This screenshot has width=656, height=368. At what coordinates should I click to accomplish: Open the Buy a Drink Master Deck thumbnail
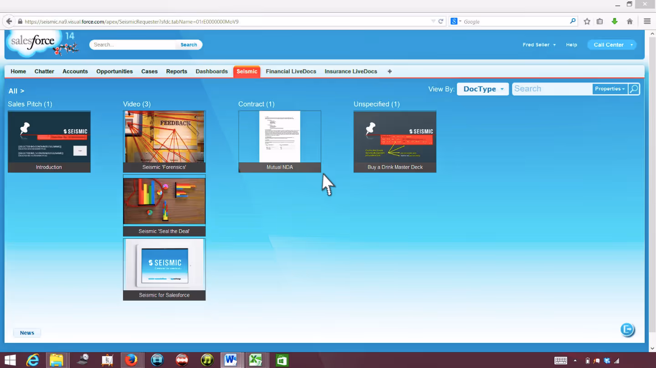[395, 141]
